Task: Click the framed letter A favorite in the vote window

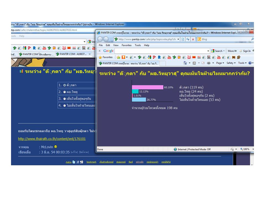Action: coord(209,57)
